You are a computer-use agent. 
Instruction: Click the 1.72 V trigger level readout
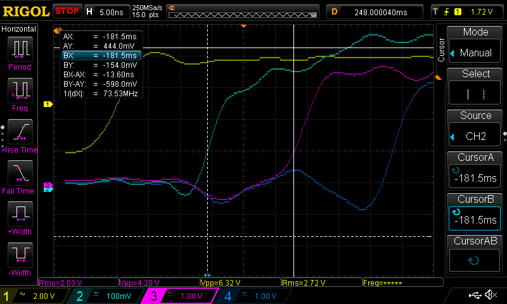tap(482, 12)
